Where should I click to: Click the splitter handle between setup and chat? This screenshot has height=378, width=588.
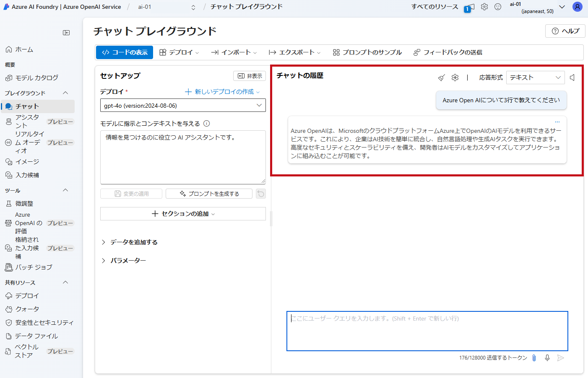click(271, 218)
